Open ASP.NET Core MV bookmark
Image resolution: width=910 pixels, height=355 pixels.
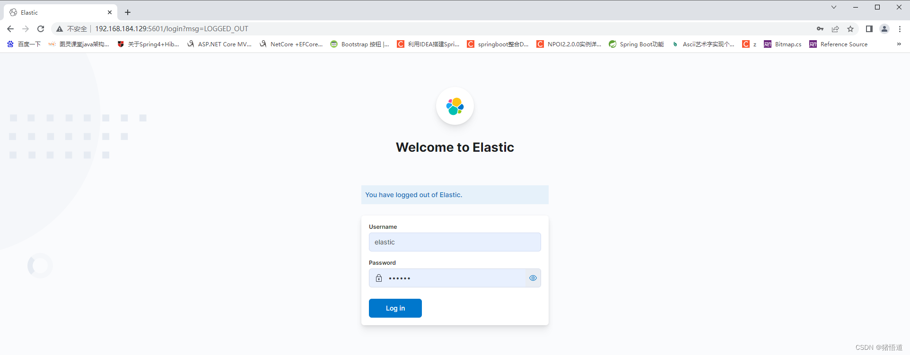tap(219, 44)
